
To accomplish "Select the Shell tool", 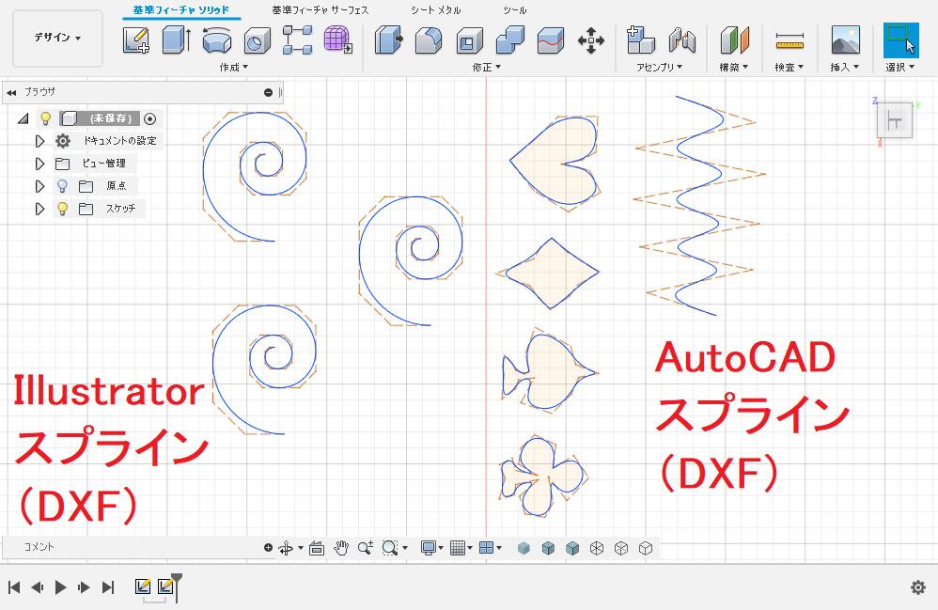I will (x=470, y=40).
